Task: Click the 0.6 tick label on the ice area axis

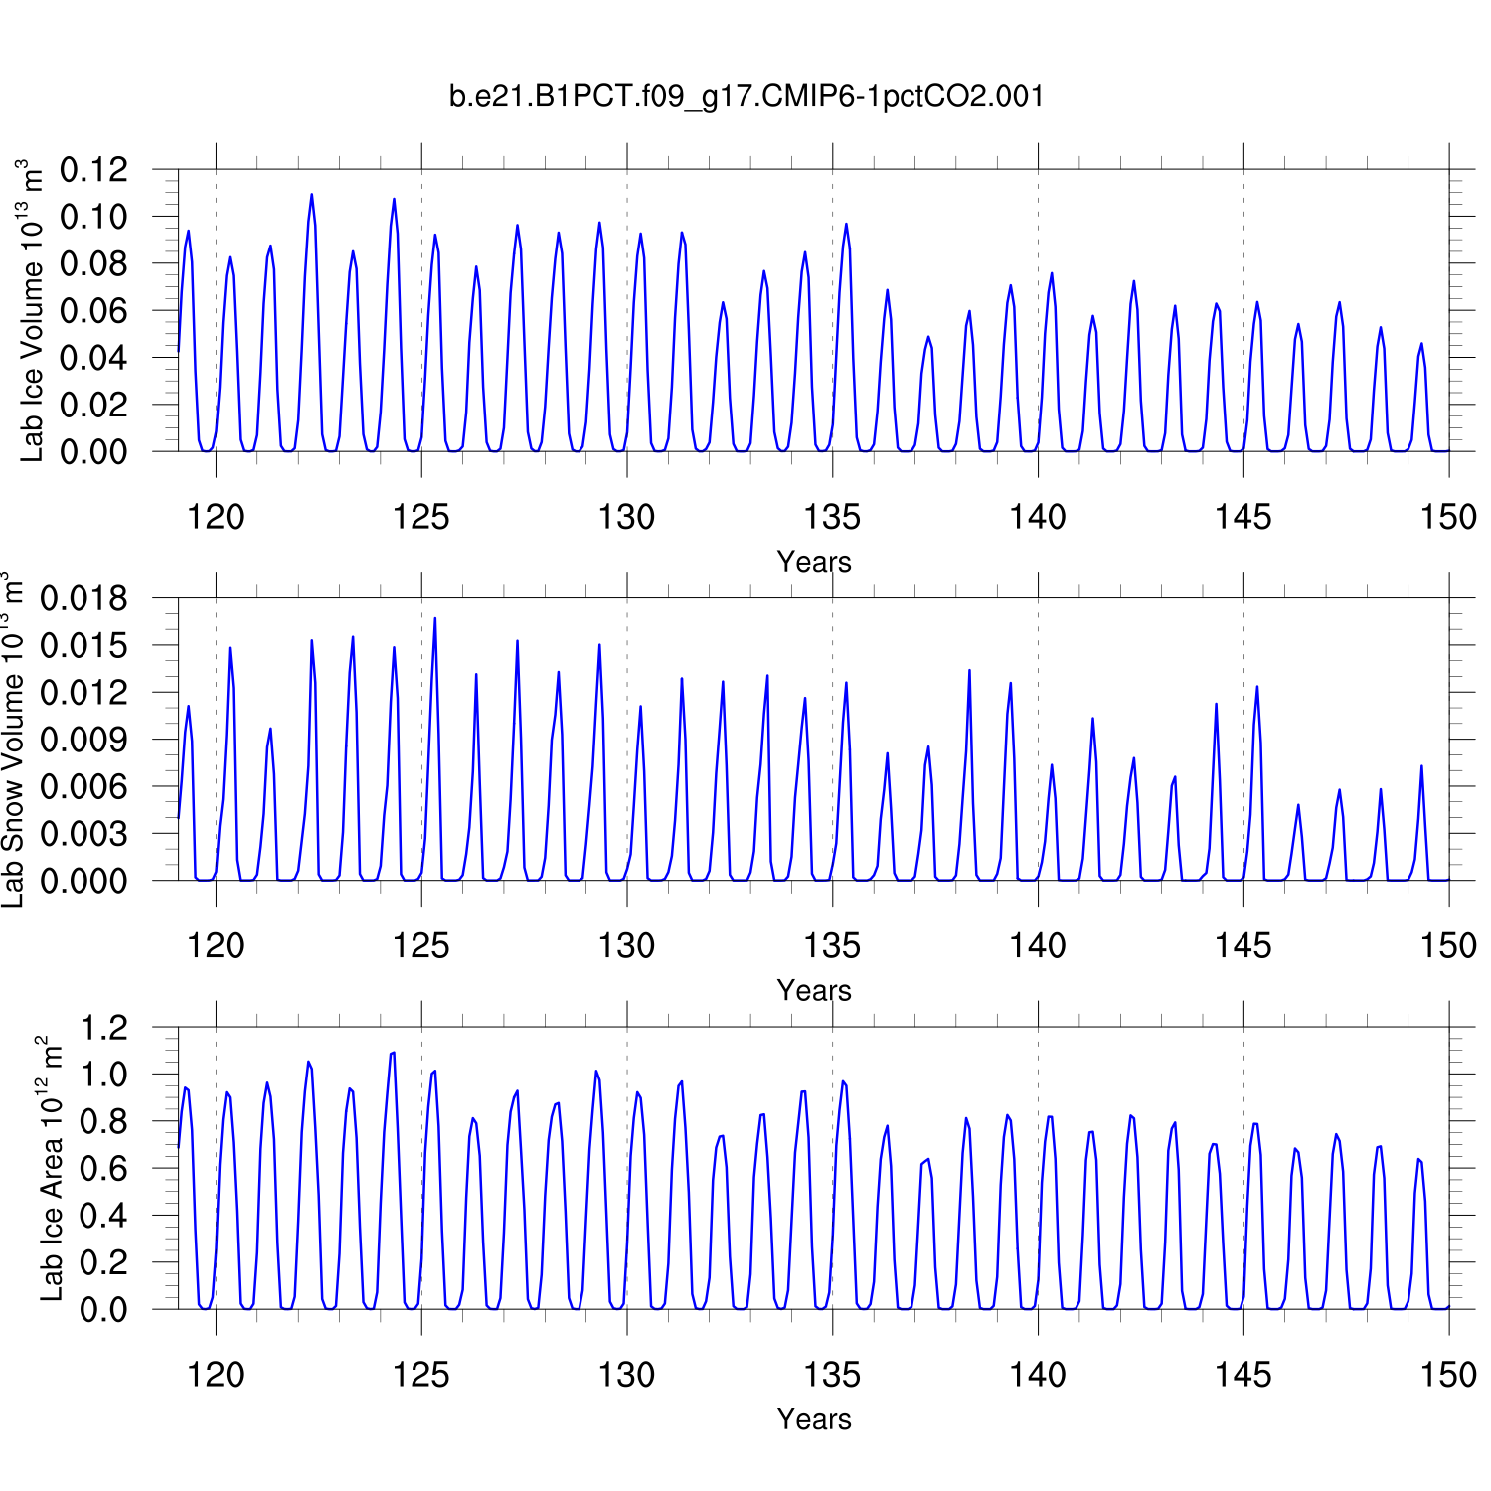Action: [x=104, y=1169]
